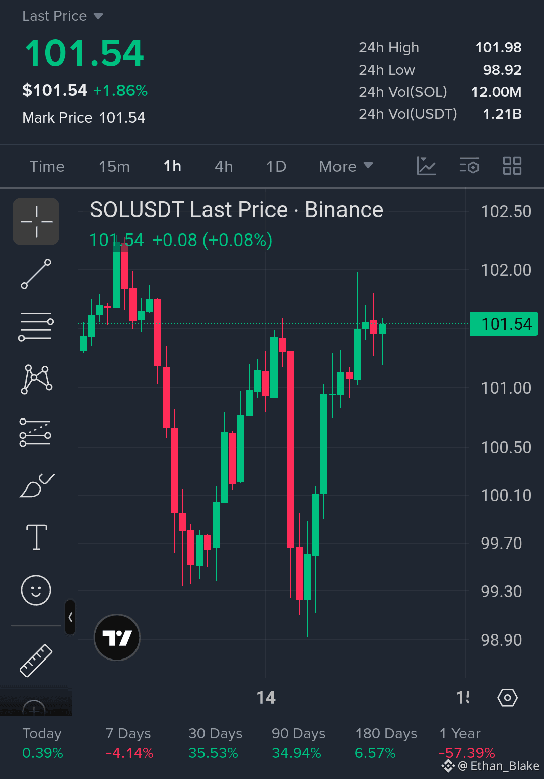Collapse the drawing toolbar with chevron
The height and width of the screenshot is (779, 544).
coord(70,617)
